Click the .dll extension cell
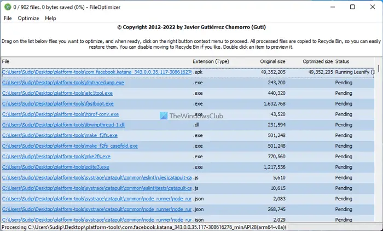Screen dimensions: 383x231 (196, 125)
